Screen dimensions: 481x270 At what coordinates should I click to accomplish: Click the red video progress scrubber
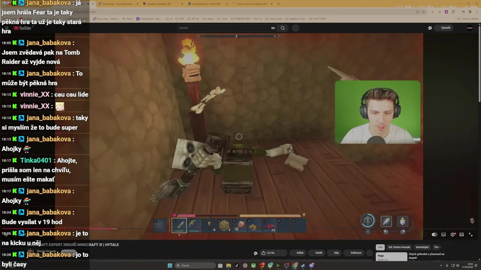112,228
